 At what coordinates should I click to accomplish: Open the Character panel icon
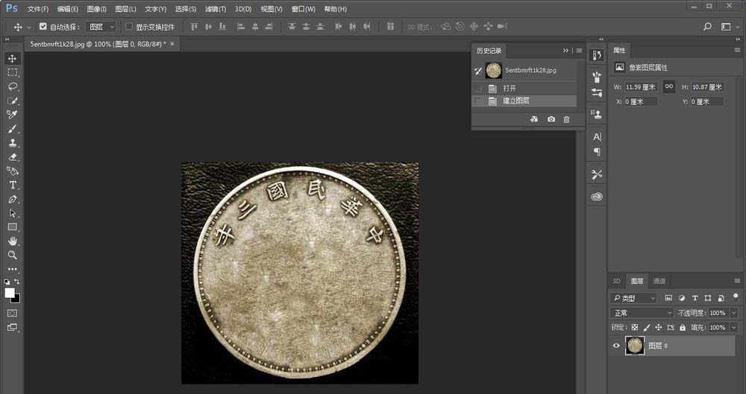tap(597, 137)
